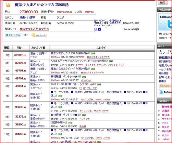Click keyword tag フジテレビ in rank 3 row
The width and height of the screenshot is (172, 143).
click(x=113, y=65)
